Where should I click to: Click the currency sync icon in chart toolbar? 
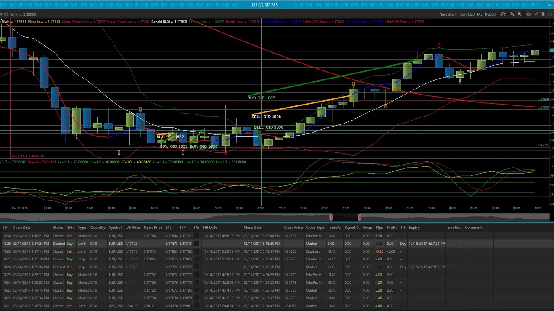click(503, 14)
